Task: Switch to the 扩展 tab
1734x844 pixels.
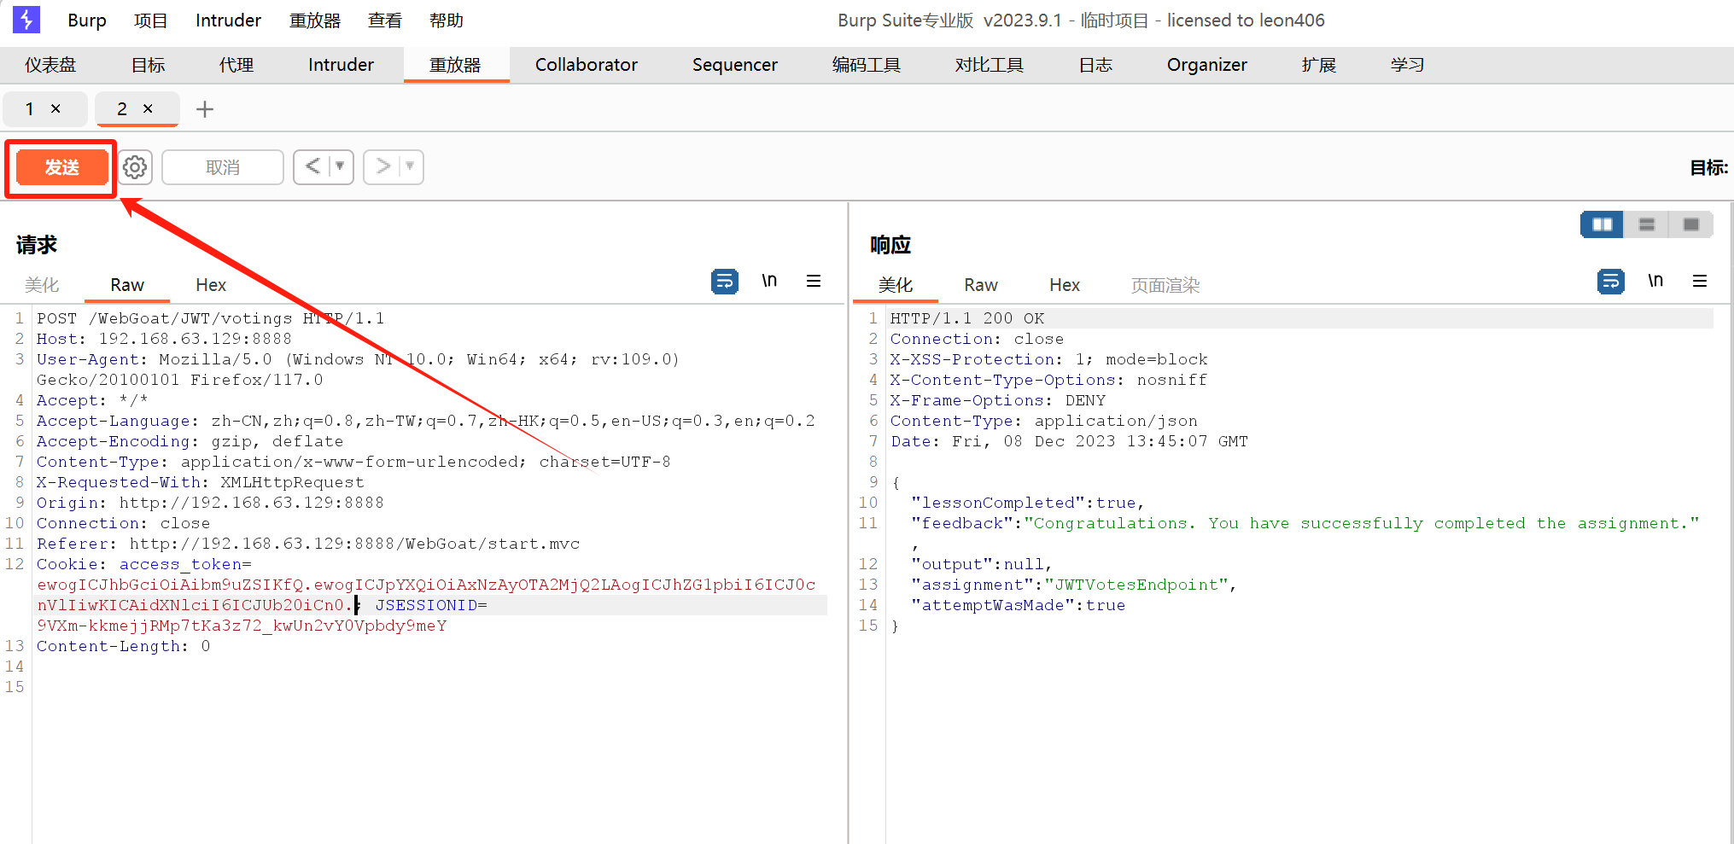Action: pos(1319,65)
